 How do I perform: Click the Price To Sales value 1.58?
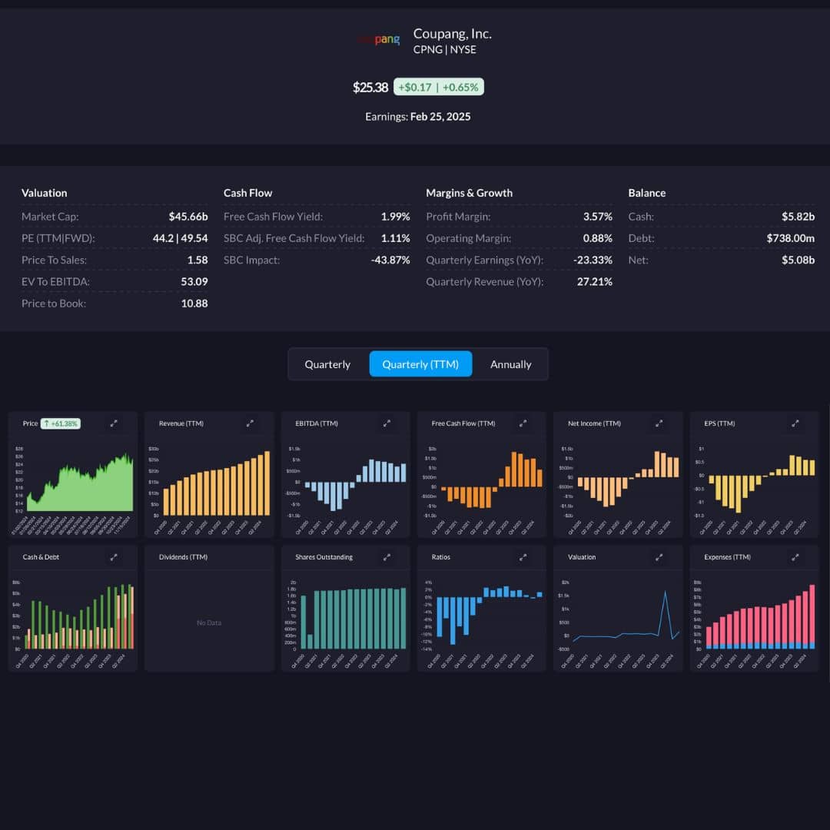pyautogui.click(x=198, y=260)
